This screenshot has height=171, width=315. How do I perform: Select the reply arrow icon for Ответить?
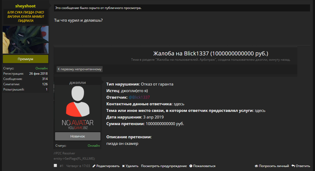coord(292,166)
